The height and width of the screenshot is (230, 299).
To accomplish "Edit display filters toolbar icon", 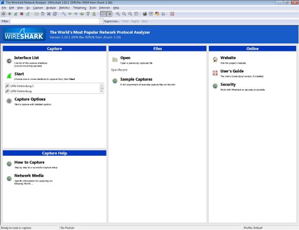I will [151, 14].
